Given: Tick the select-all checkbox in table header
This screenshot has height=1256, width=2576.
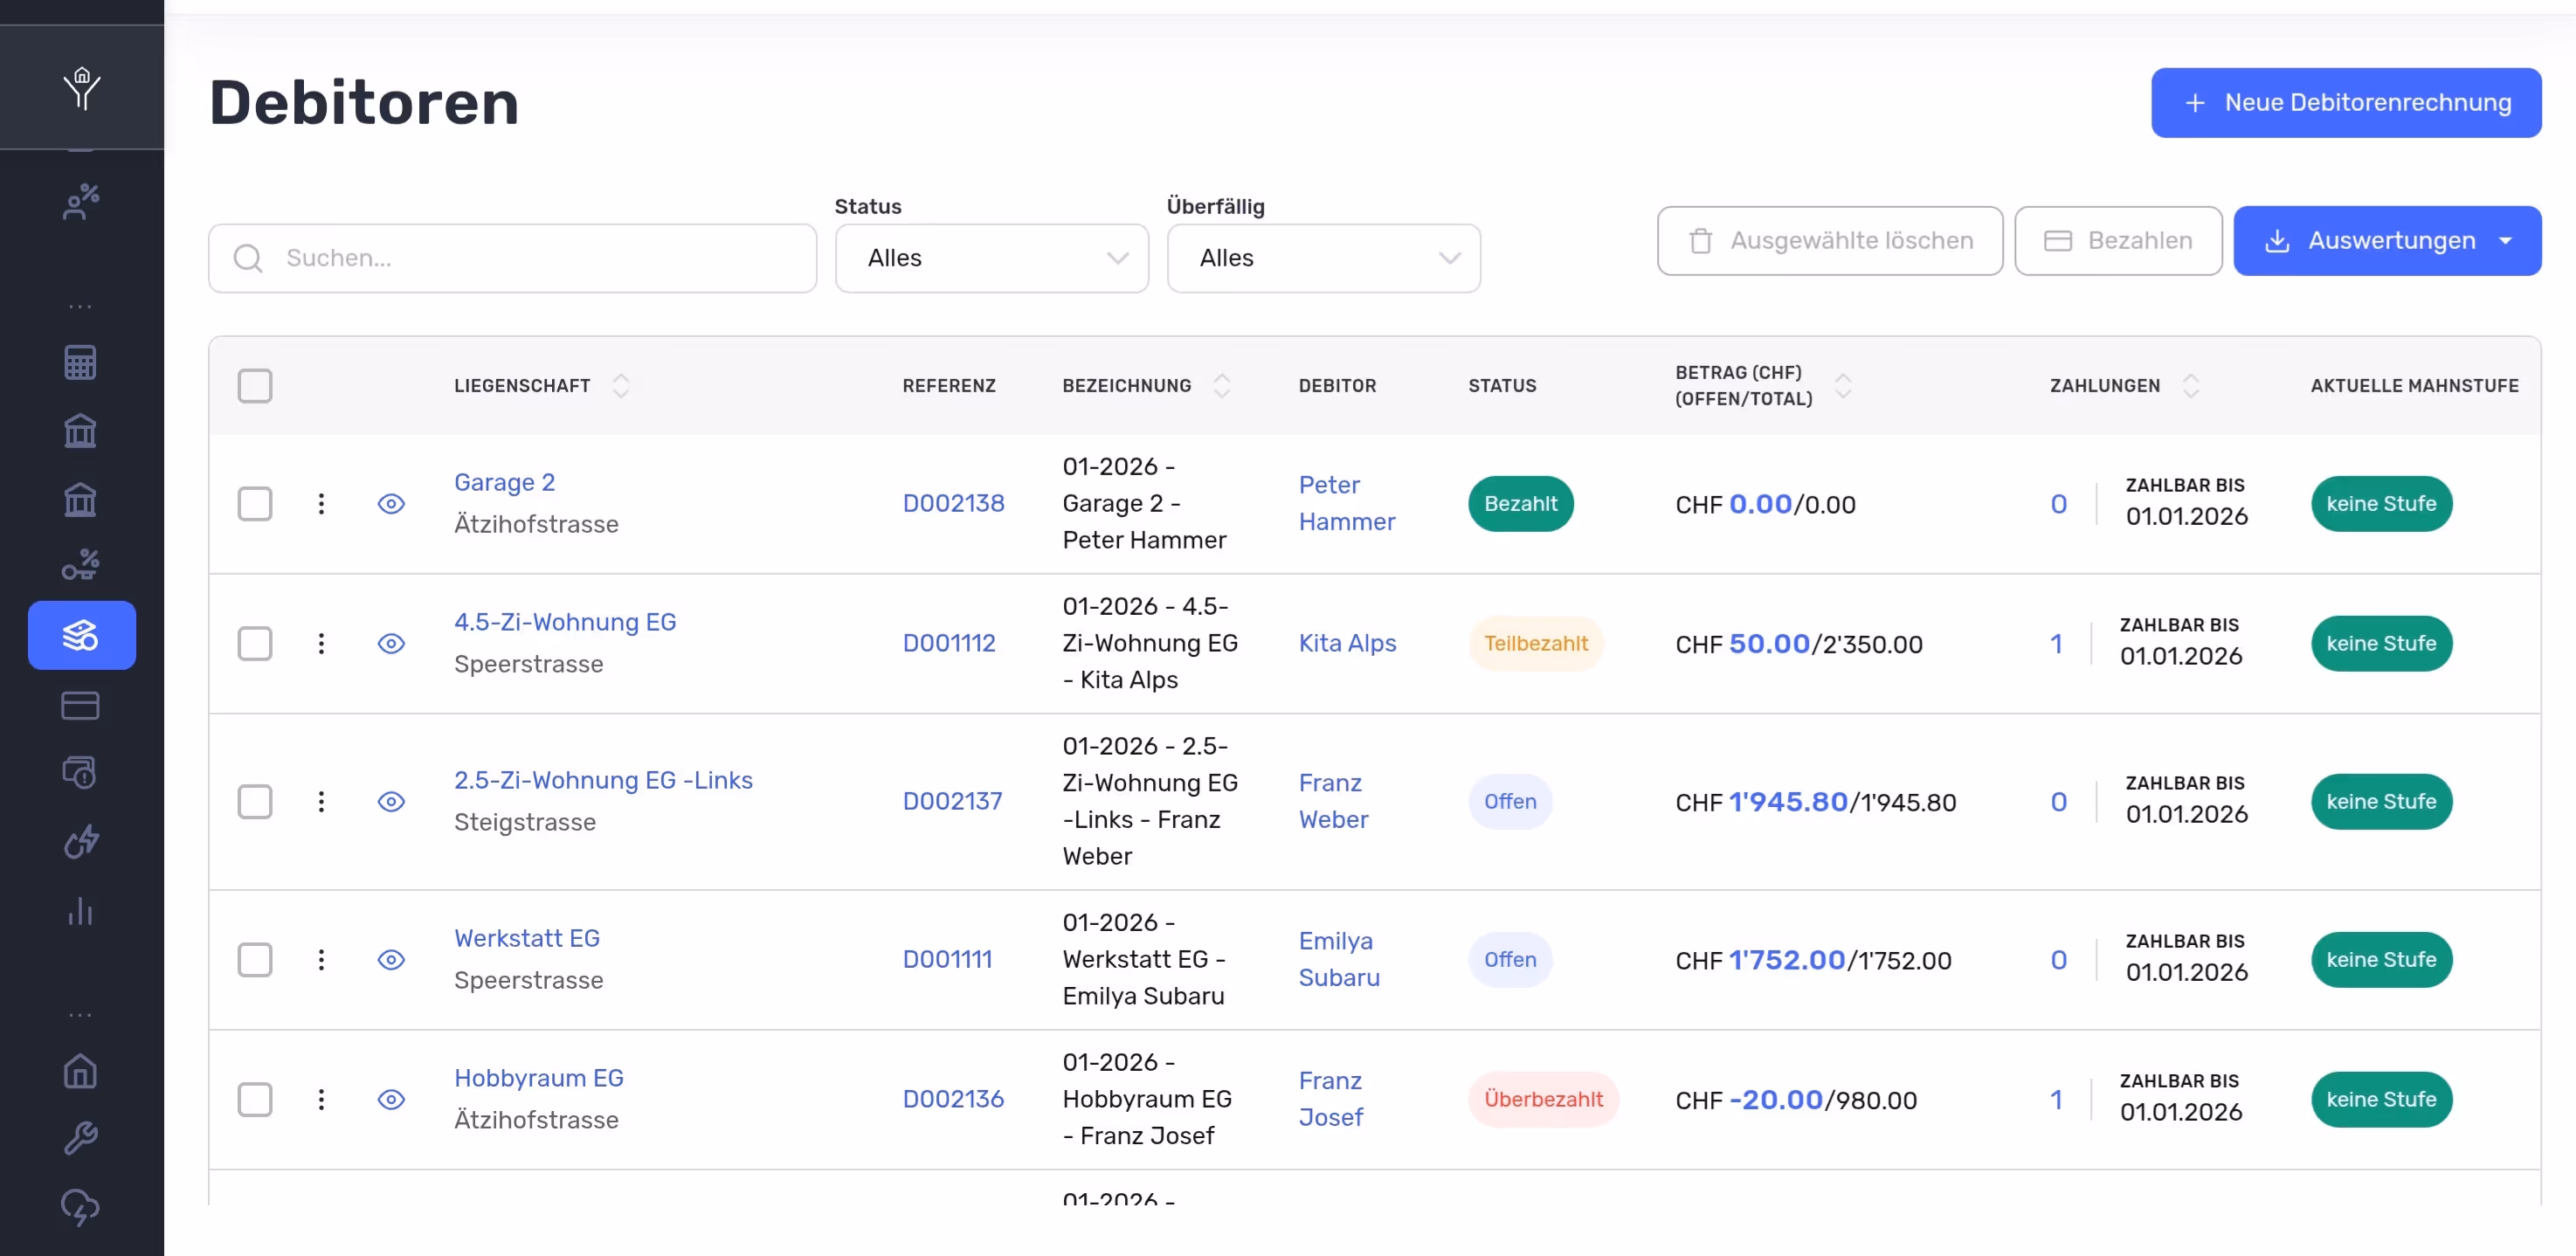Looking at the screenshot, I should coord(255,386).
